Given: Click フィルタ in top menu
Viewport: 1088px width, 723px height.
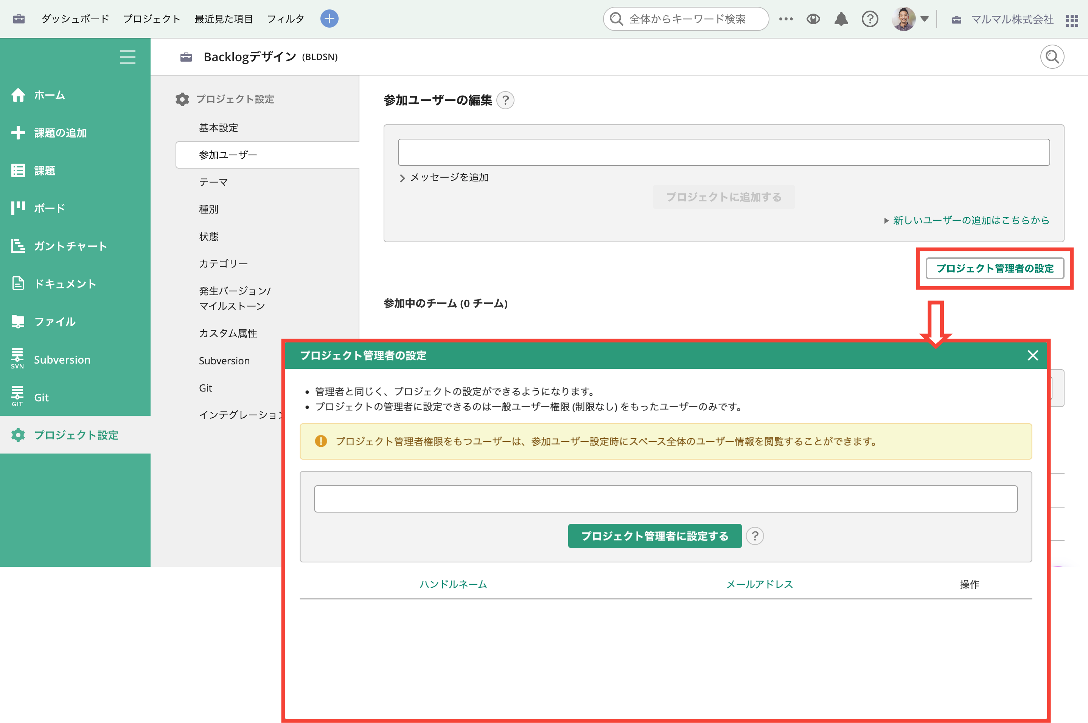Looking at the screenshot, I should click(286, 19).
